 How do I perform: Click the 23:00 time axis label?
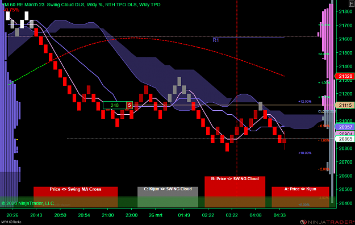132,215
